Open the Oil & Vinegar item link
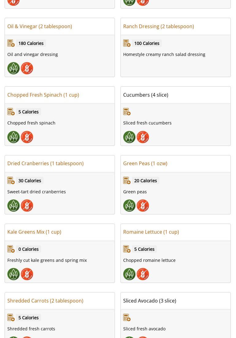 click(40, 26)
